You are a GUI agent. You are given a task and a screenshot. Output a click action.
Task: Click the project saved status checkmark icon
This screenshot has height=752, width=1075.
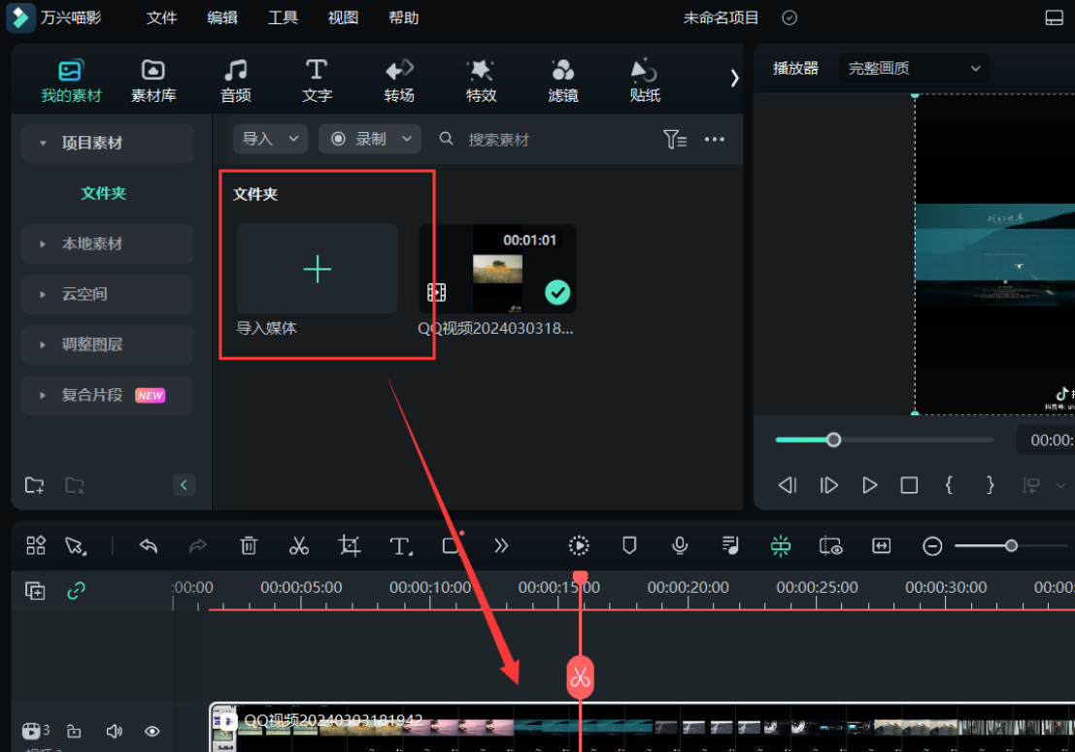pos(789,17)
